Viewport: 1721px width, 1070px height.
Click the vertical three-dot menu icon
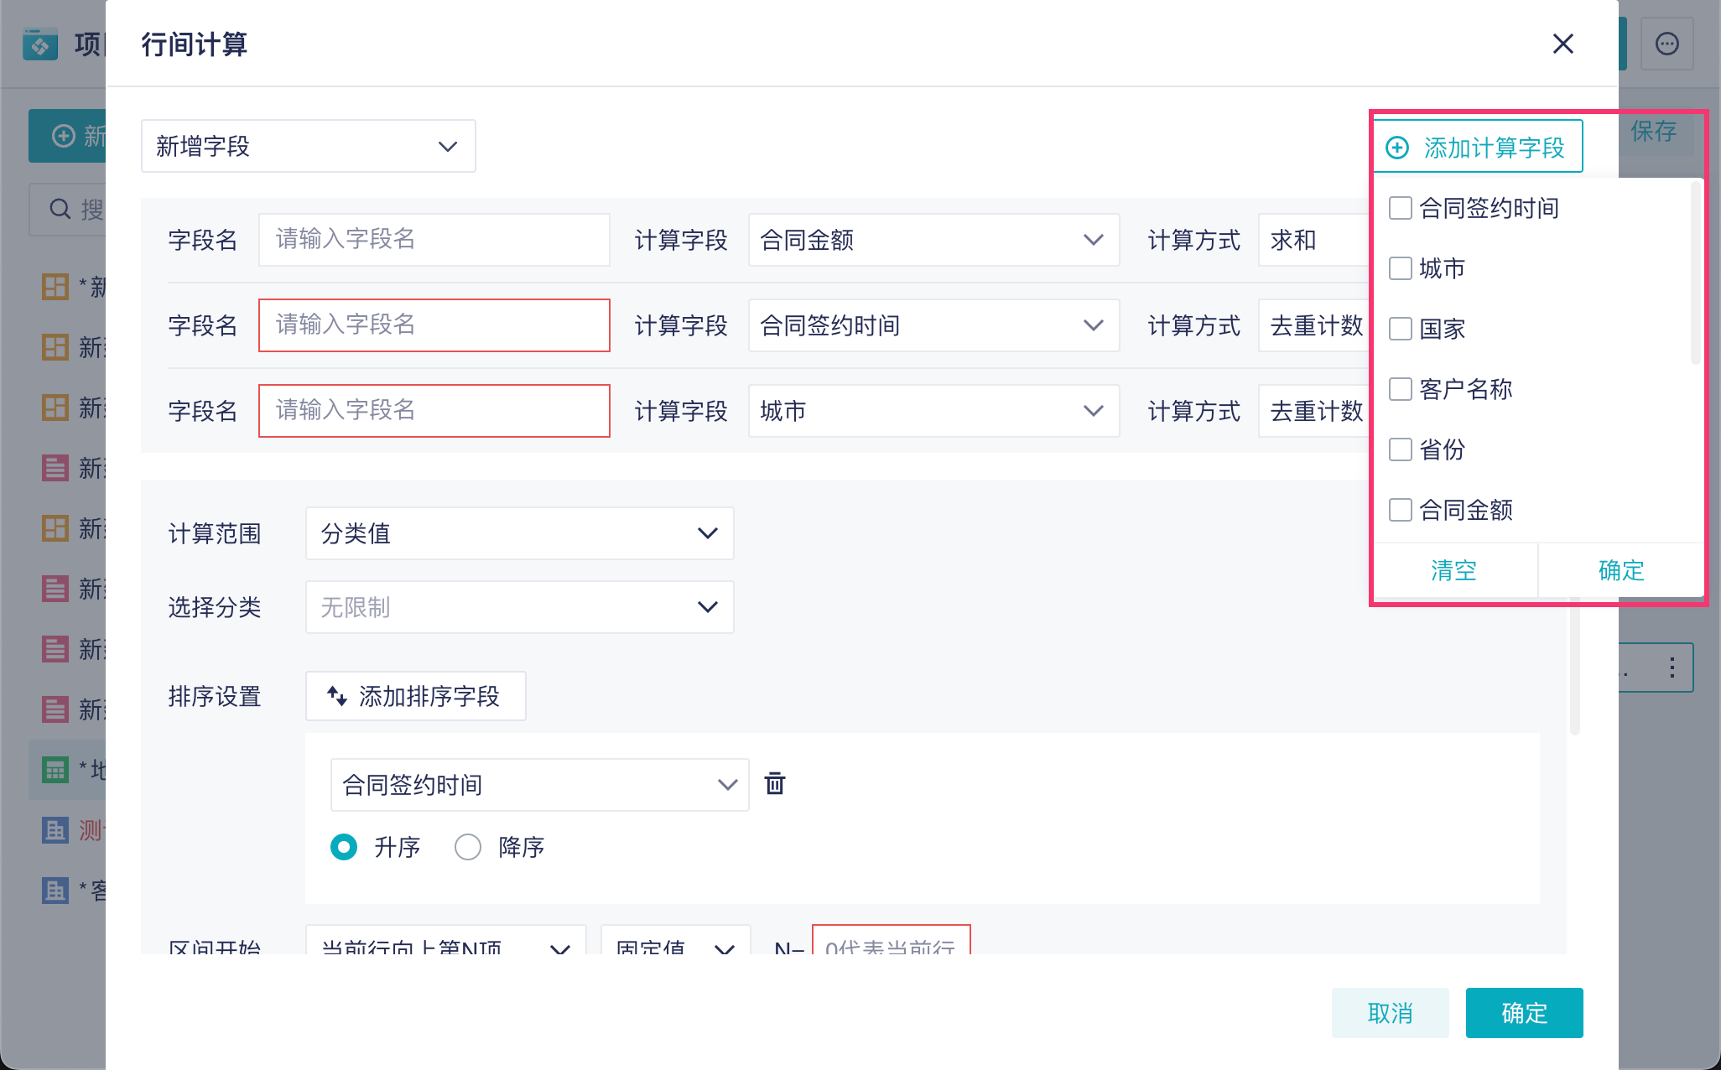pyautogui.click(x=1672, y=667)
